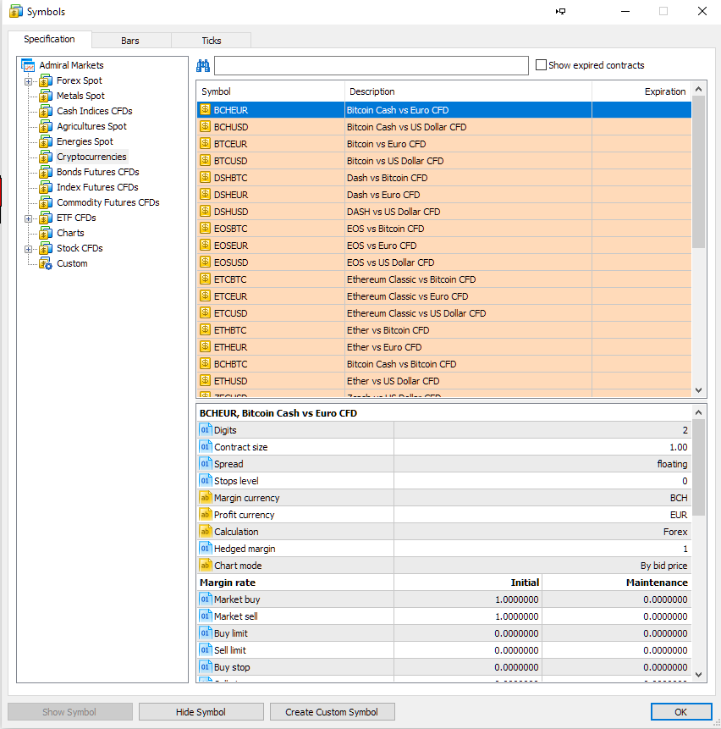Expand the Forex Spot tree node
This screenshot has height=729, width=721.
click(28, 81)
